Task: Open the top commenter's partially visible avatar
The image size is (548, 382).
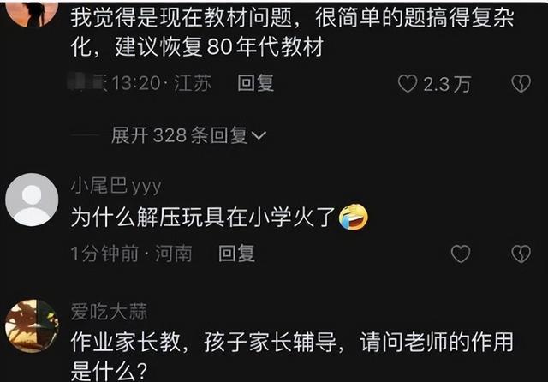Action: pos(32,14)
